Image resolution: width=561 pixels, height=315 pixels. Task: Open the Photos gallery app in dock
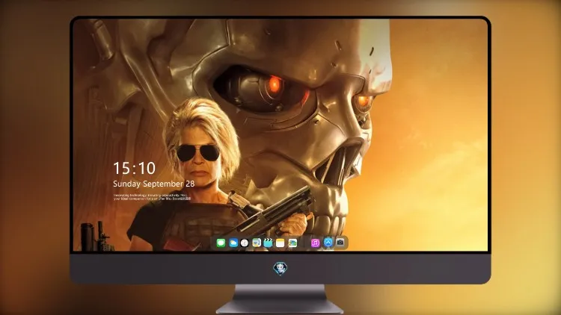292,243
